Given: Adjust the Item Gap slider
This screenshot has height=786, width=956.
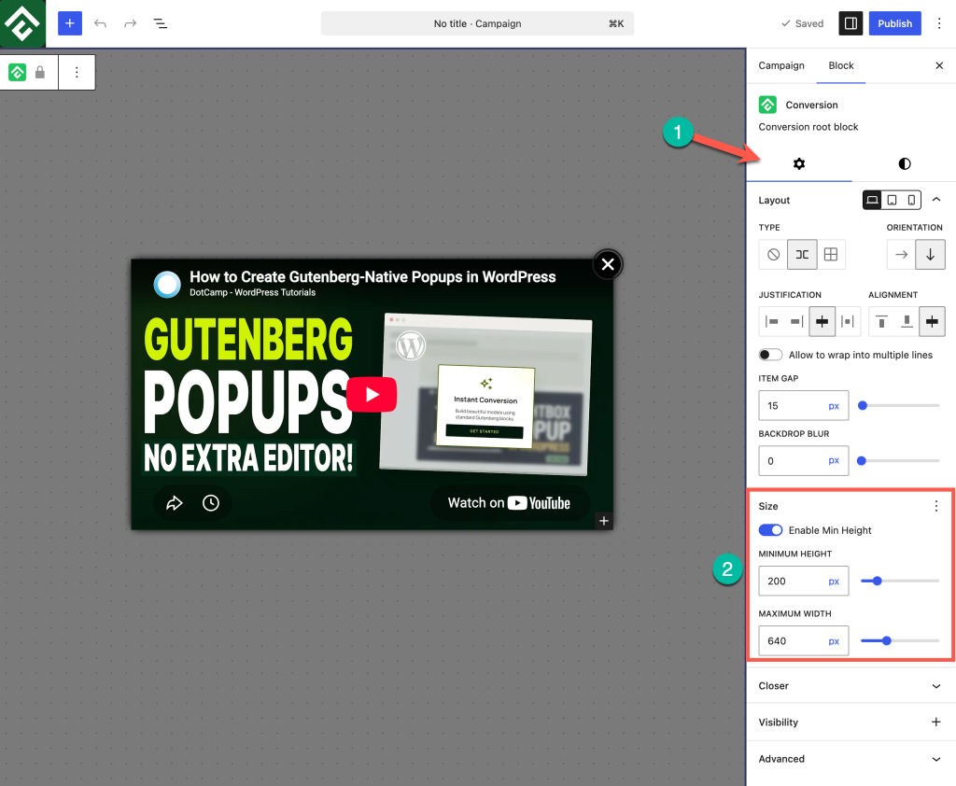Looking at the screenshot, I should 899,405.
